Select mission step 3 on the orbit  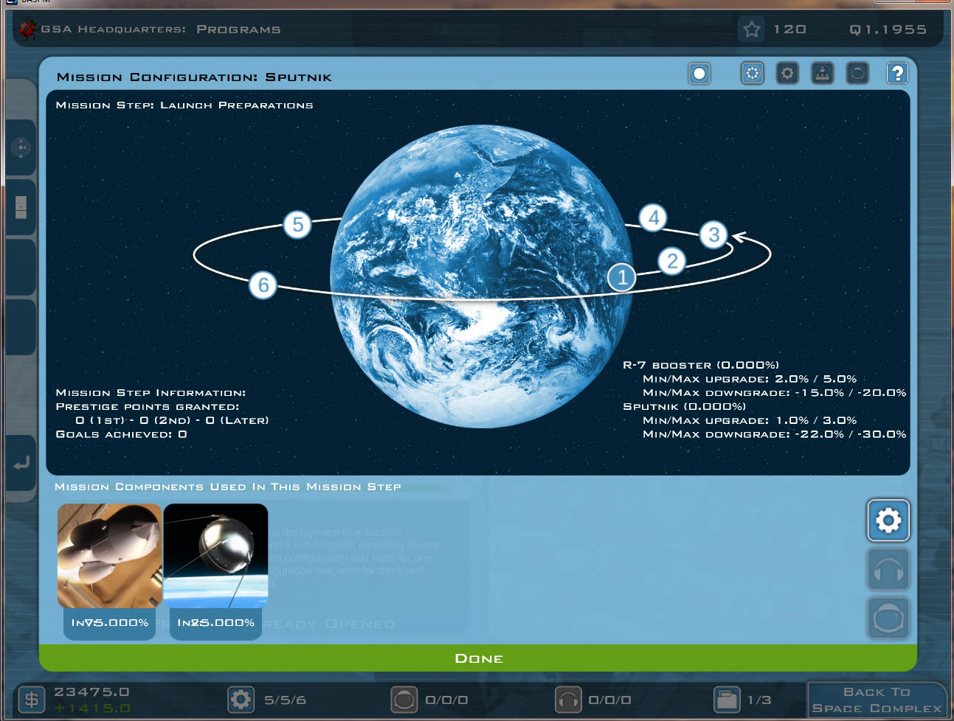pyautogui.click(x=713, y=234)
